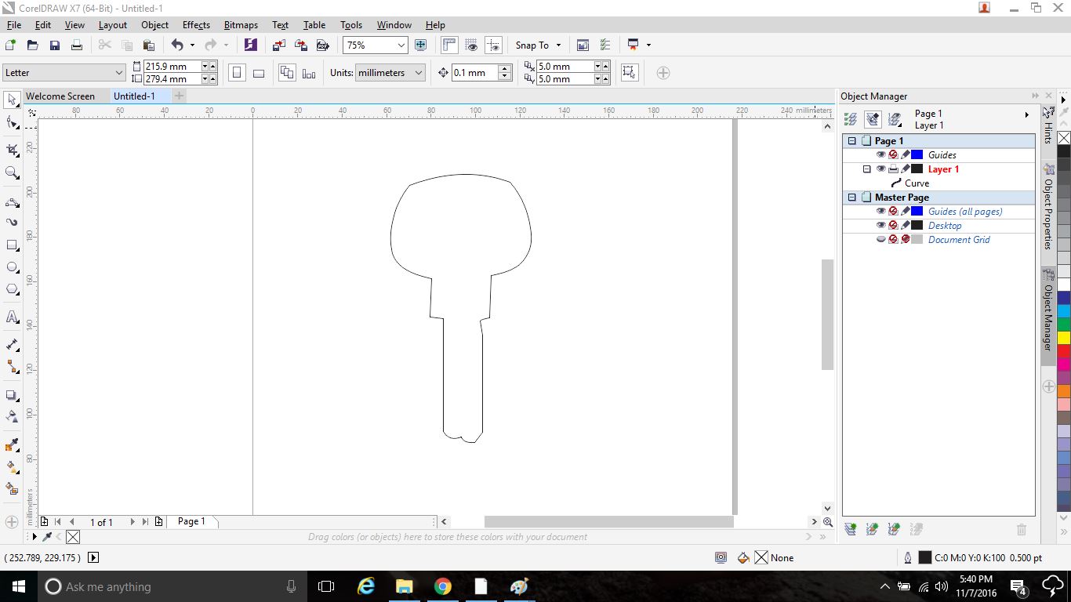Image resolution: width=1071 pixels, height=602 pixels.
Task: Open the Object Properties docker tab
Action: tap(1048, 207)
